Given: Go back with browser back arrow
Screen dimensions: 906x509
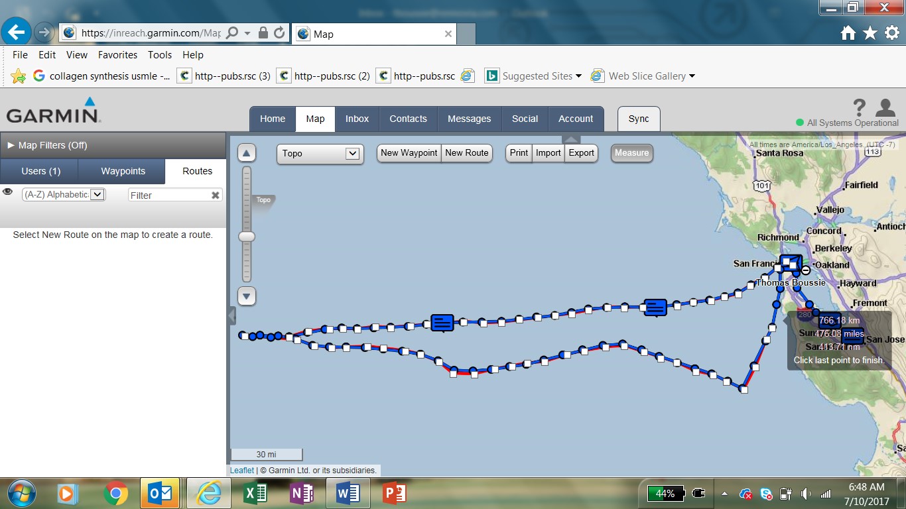Looking at the screenshot, I should point(16,32).
